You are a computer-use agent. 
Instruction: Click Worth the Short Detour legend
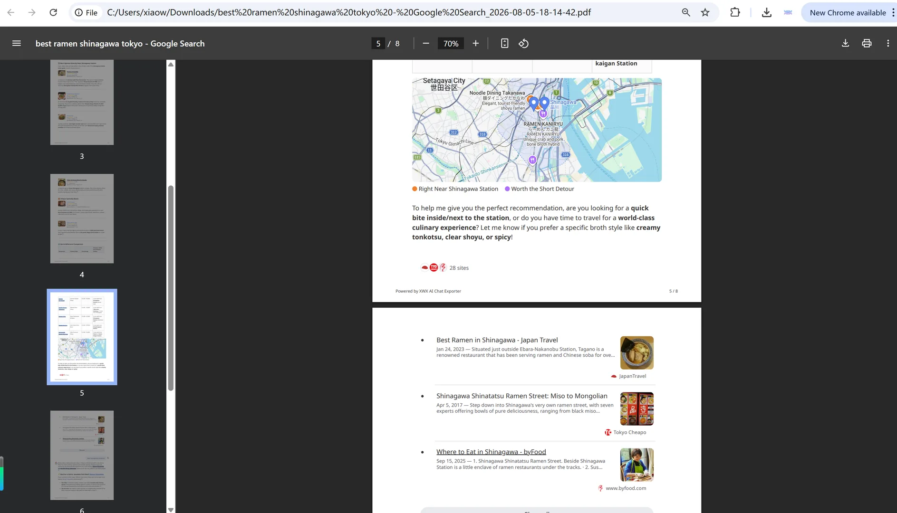click(x=539, y=189)
